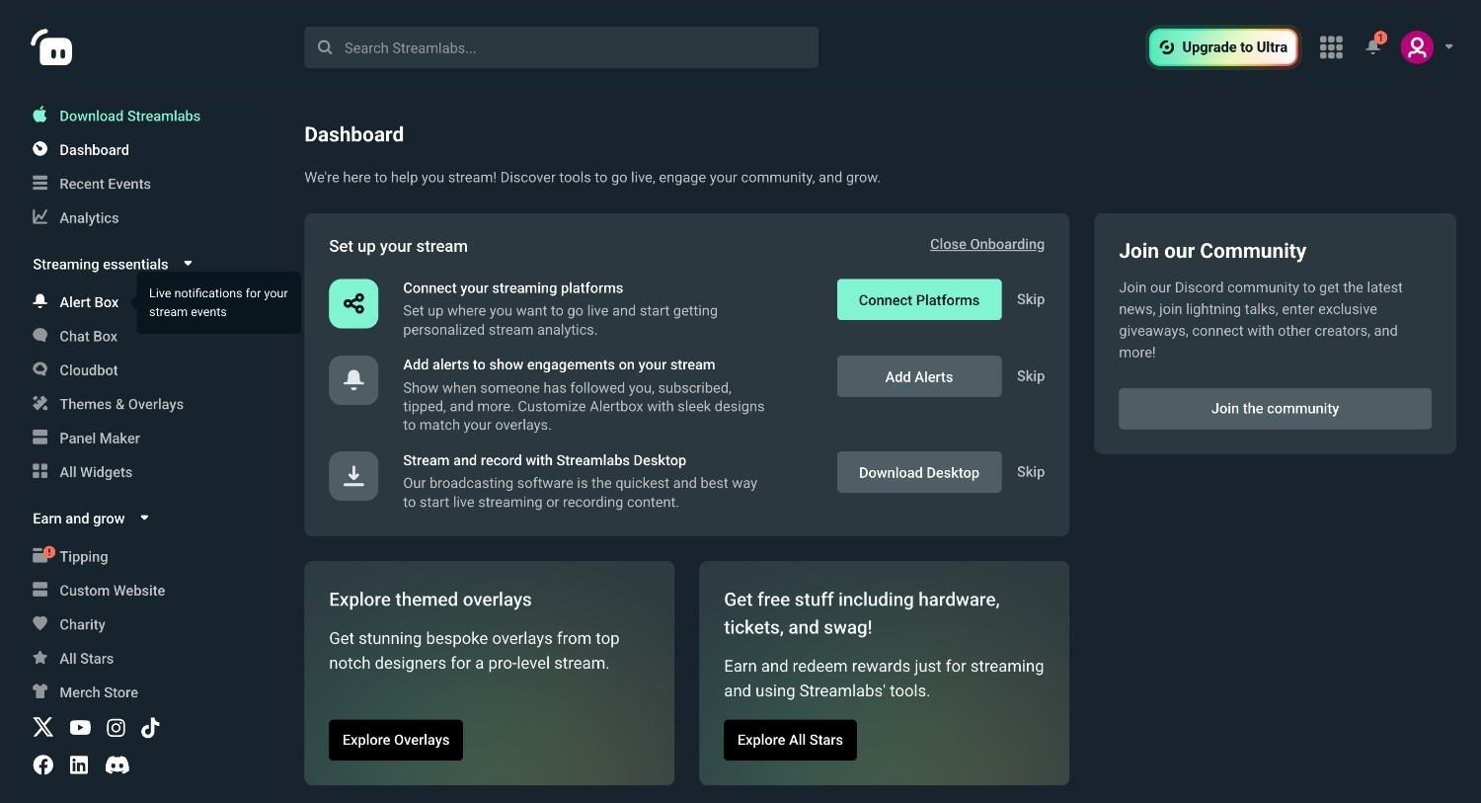This screenshot has height=803, width=1481.
Task: Open the LinkedIn social icon
Action: tap(79, 765)
